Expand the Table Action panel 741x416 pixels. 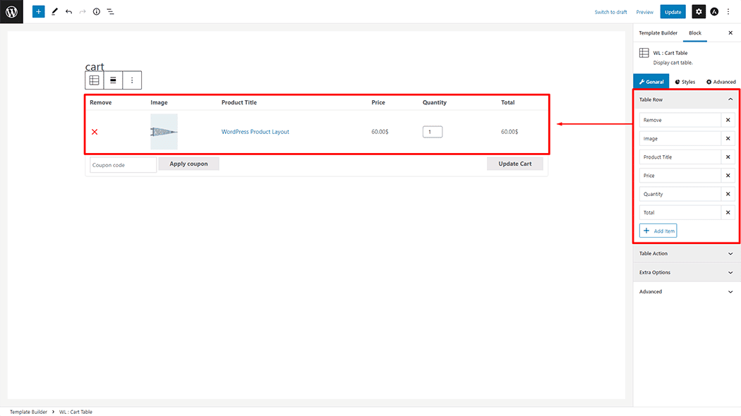click(x=686, y=254)
